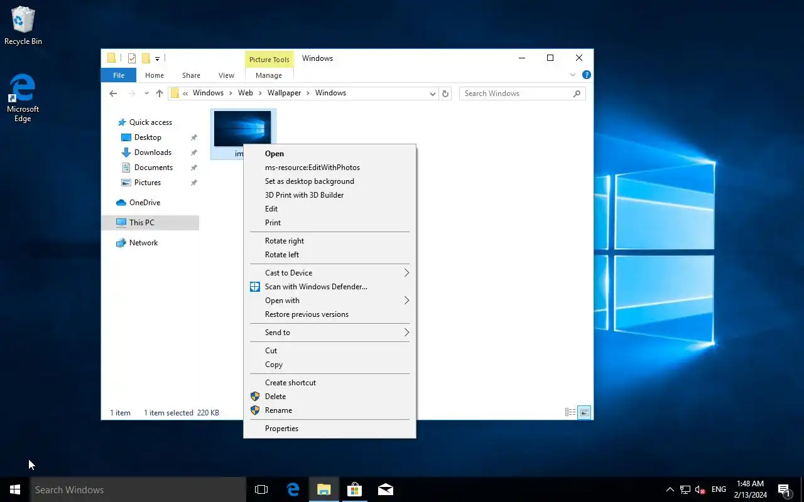Click the Properties quick access toolbar icon
804x502 pixels.
coord(132,58)
